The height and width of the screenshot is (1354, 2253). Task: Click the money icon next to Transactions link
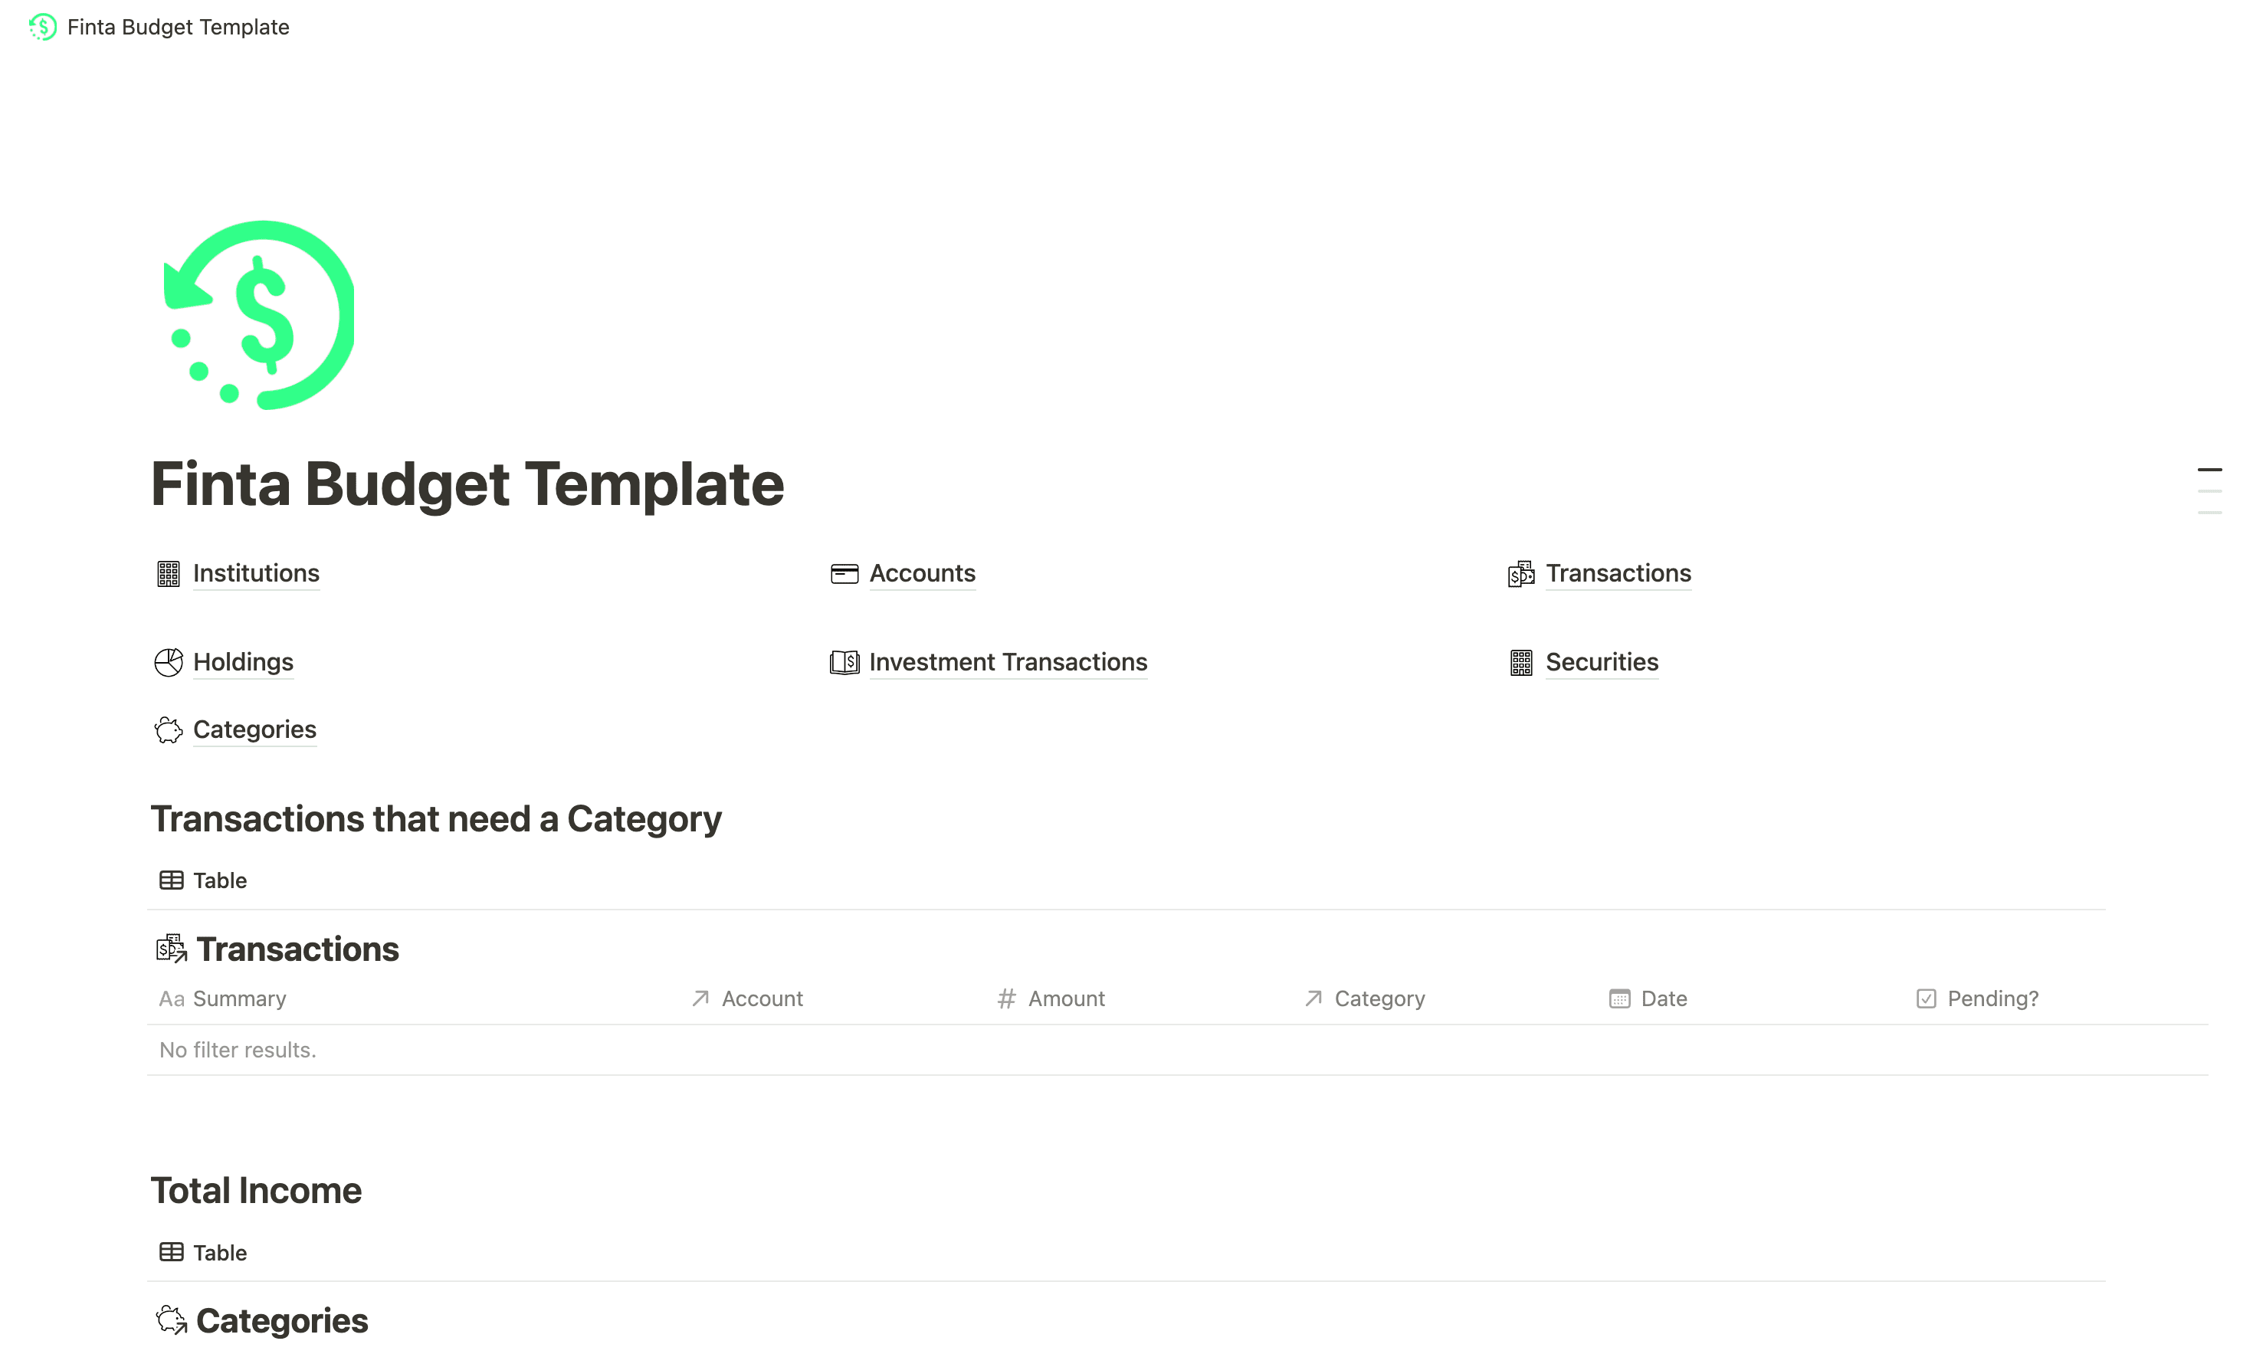[x=1521, y=574]
